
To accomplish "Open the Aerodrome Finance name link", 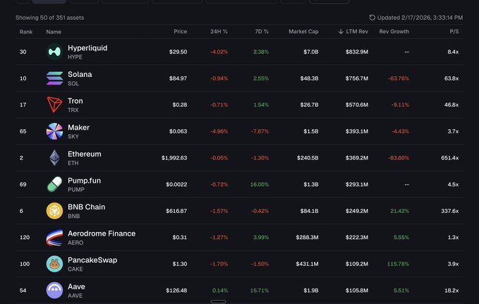I will pos(101,233).
